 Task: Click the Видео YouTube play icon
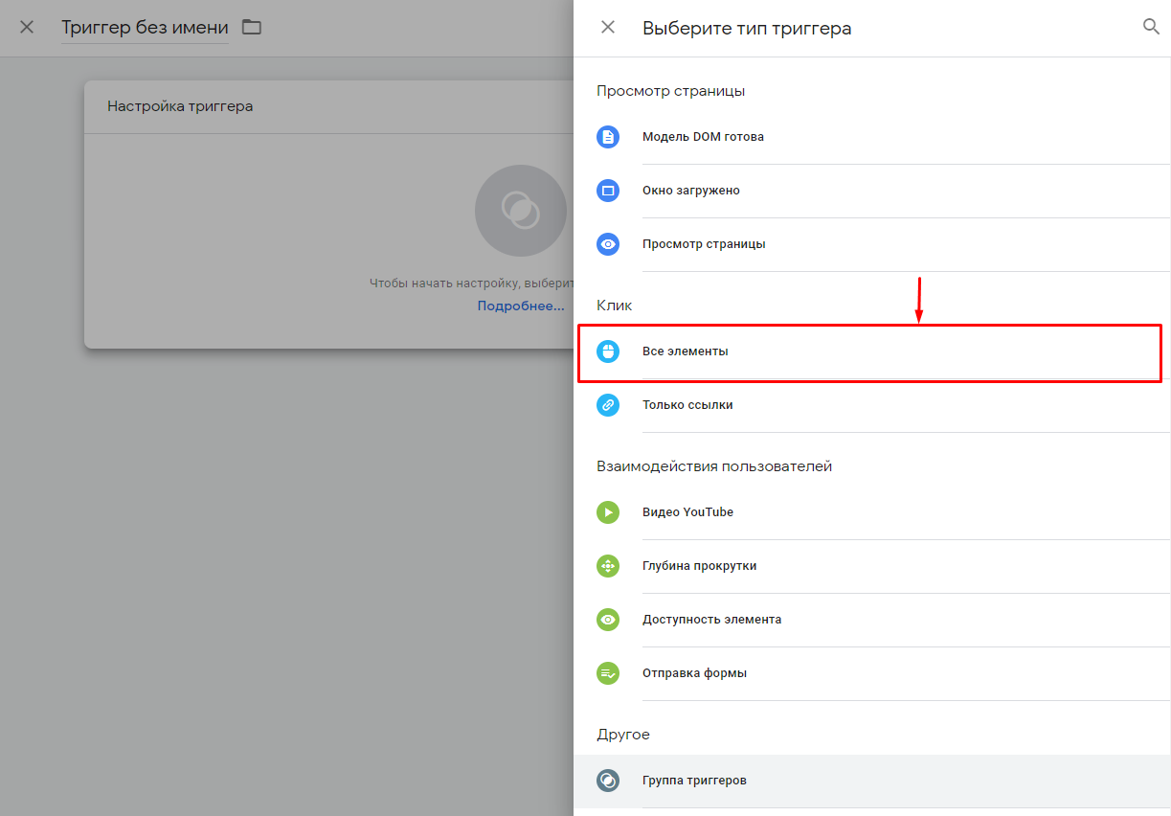pyautogui.click(x=608, y=512)
